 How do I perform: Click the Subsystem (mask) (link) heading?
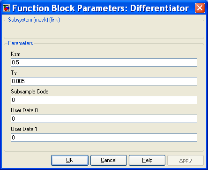pyautogui.click(x=34, y=20)
